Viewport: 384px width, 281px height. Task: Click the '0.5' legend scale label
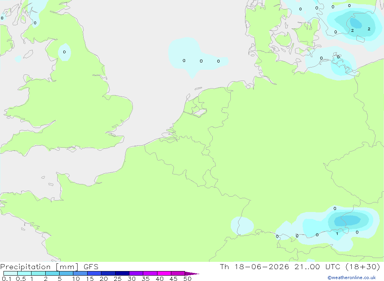21,279
